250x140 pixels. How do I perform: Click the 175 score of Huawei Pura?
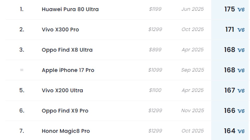pyautogui.click(x=229, y=9)
